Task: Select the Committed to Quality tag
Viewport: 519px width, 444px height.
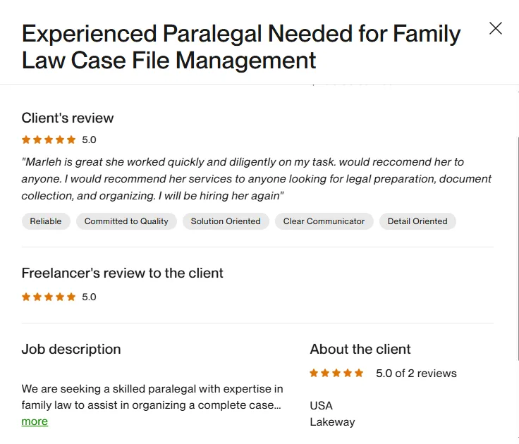Action: coord(126,221)
